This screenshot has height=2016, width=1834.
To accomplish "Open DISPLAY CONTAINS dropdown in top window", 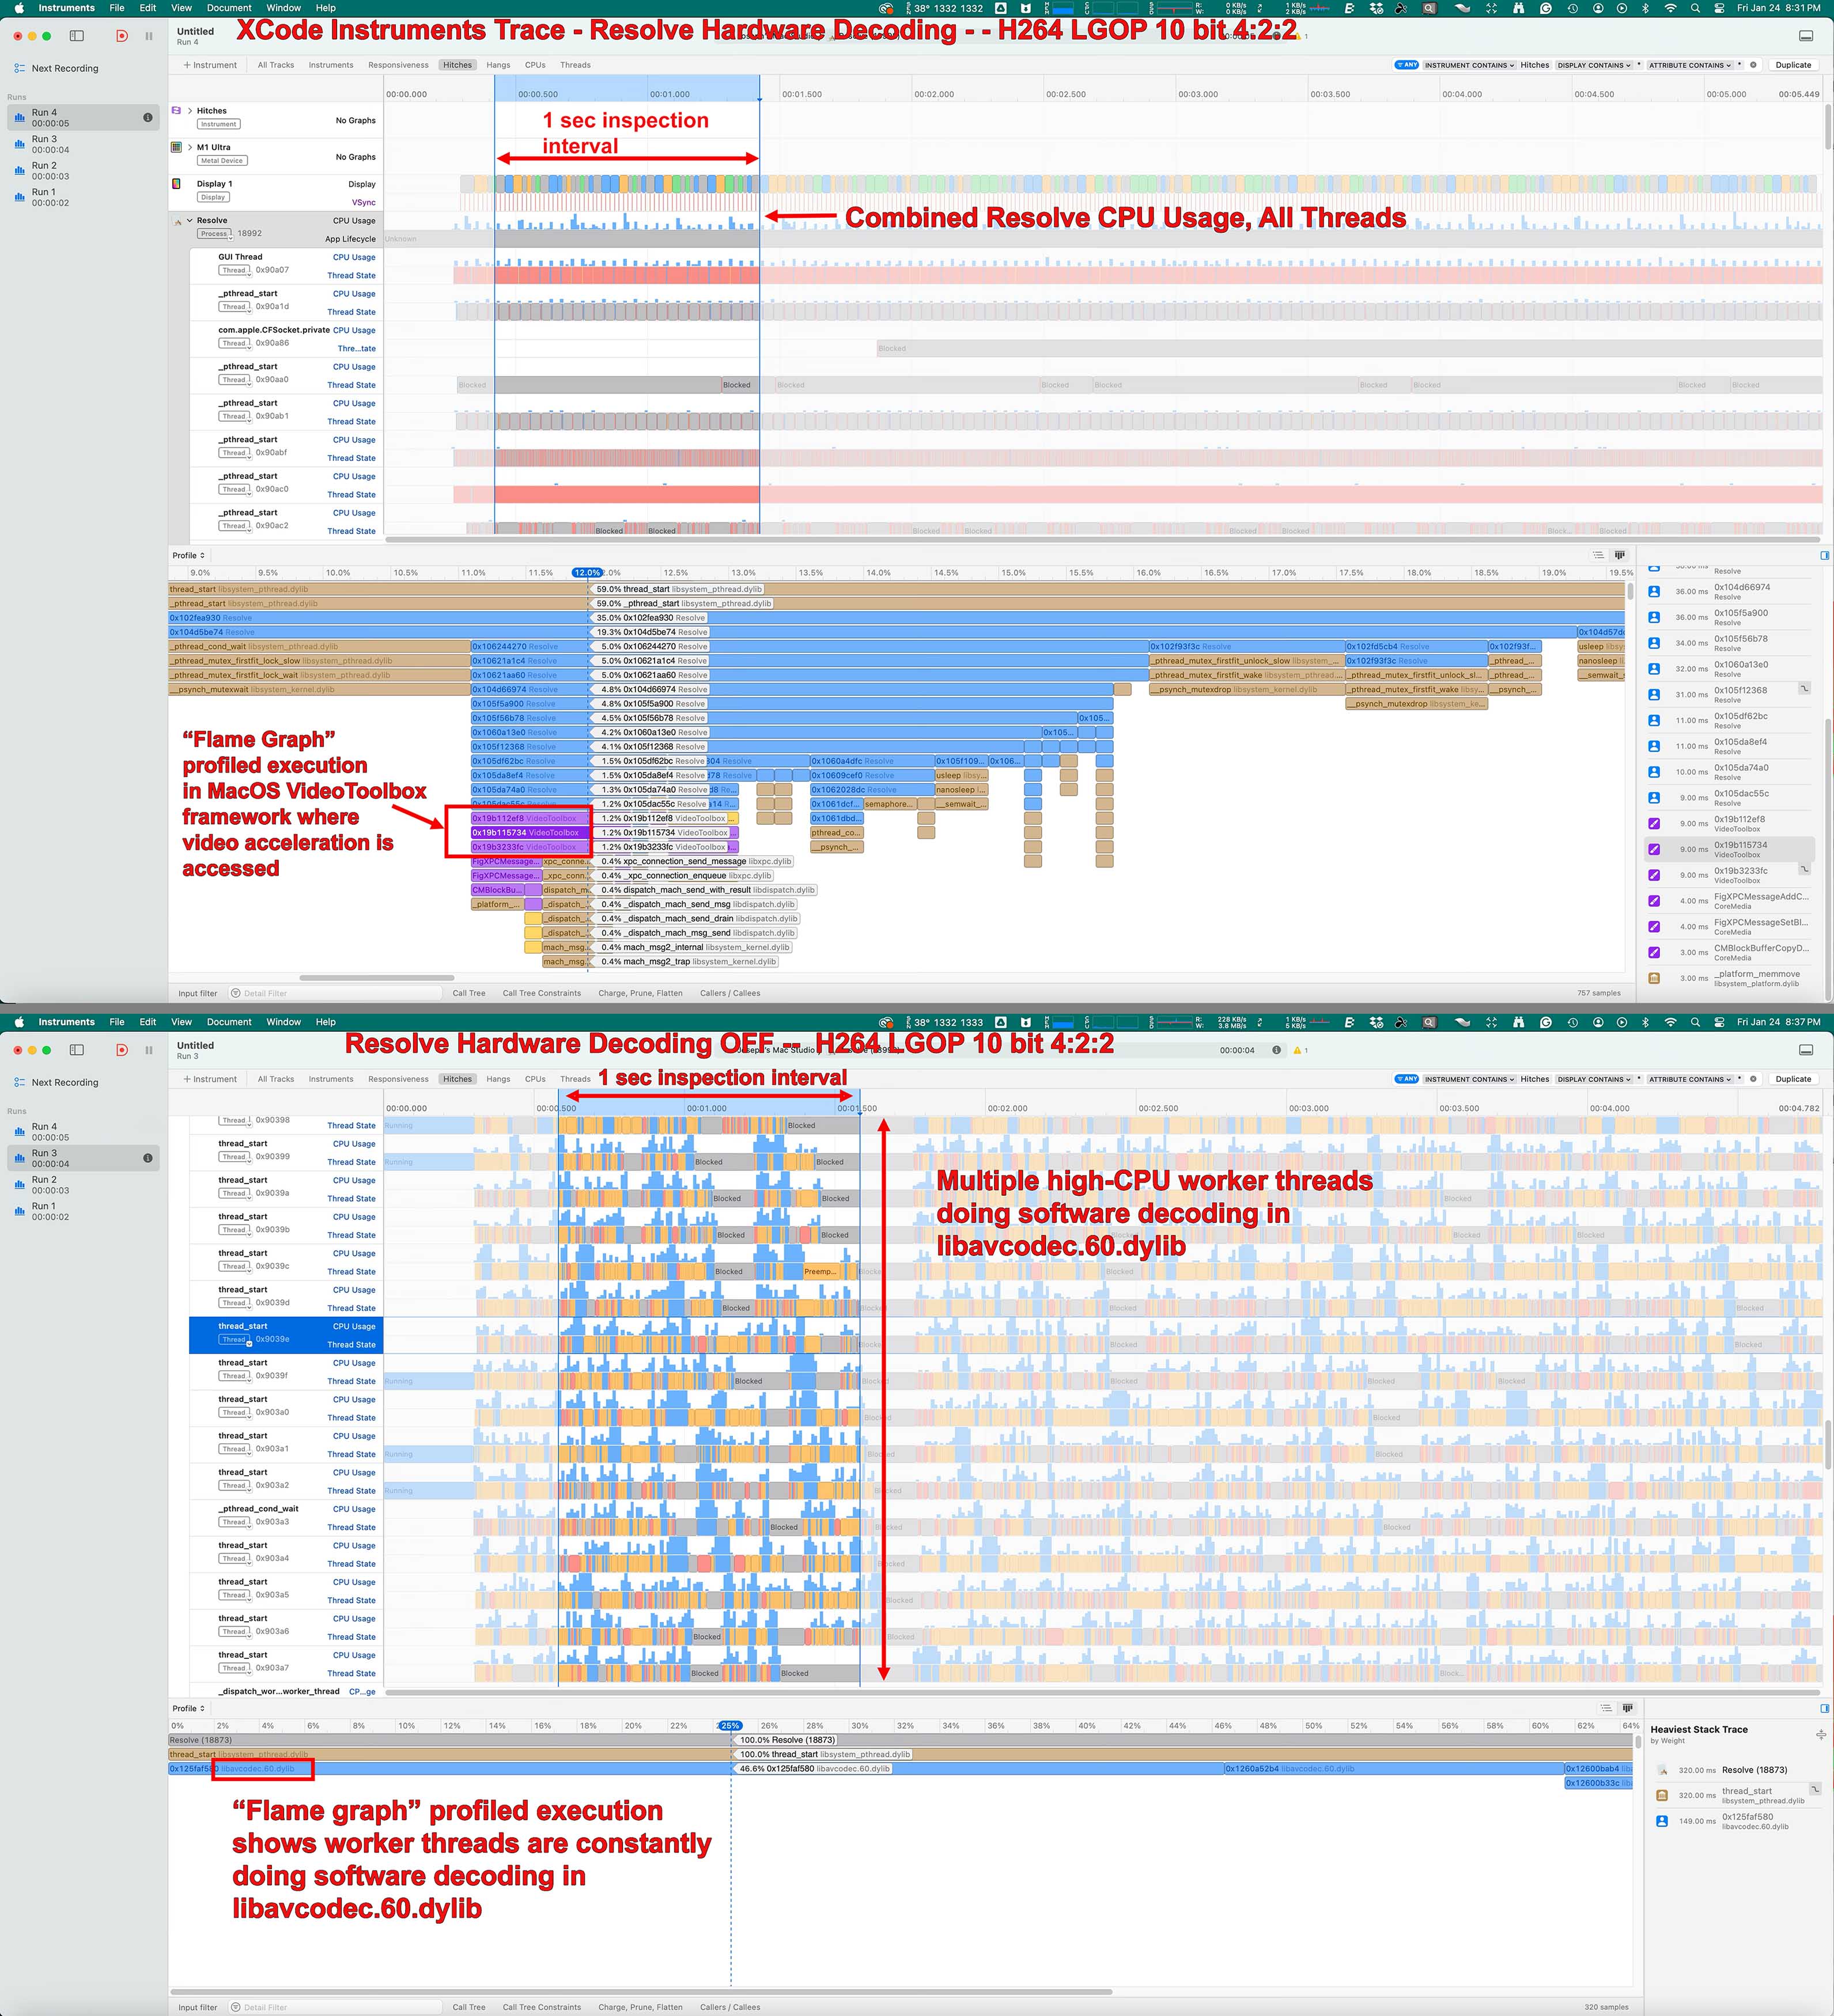I will pos(1594,65).
